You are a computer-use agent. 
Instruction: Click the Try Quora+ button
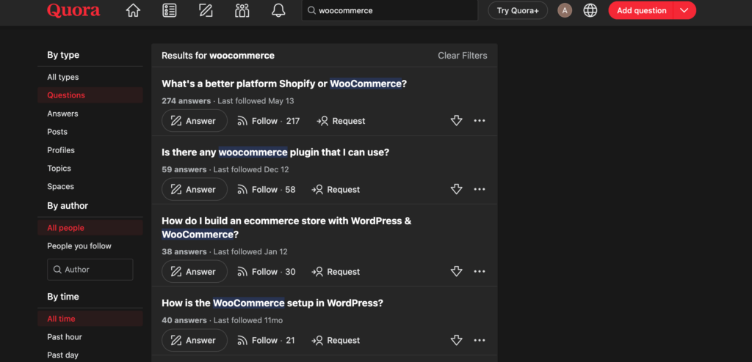pyautogui.click(x=518, y=11)
